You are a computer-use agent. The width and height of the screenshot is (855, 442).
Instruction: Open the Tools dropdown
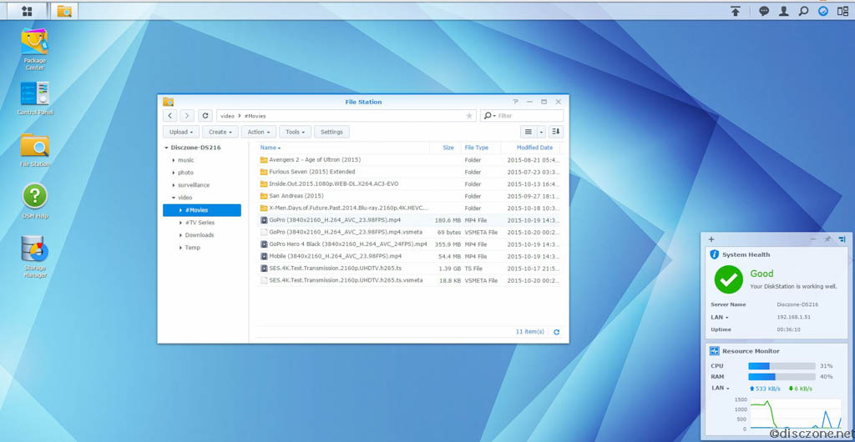click(x=296, y=132)
